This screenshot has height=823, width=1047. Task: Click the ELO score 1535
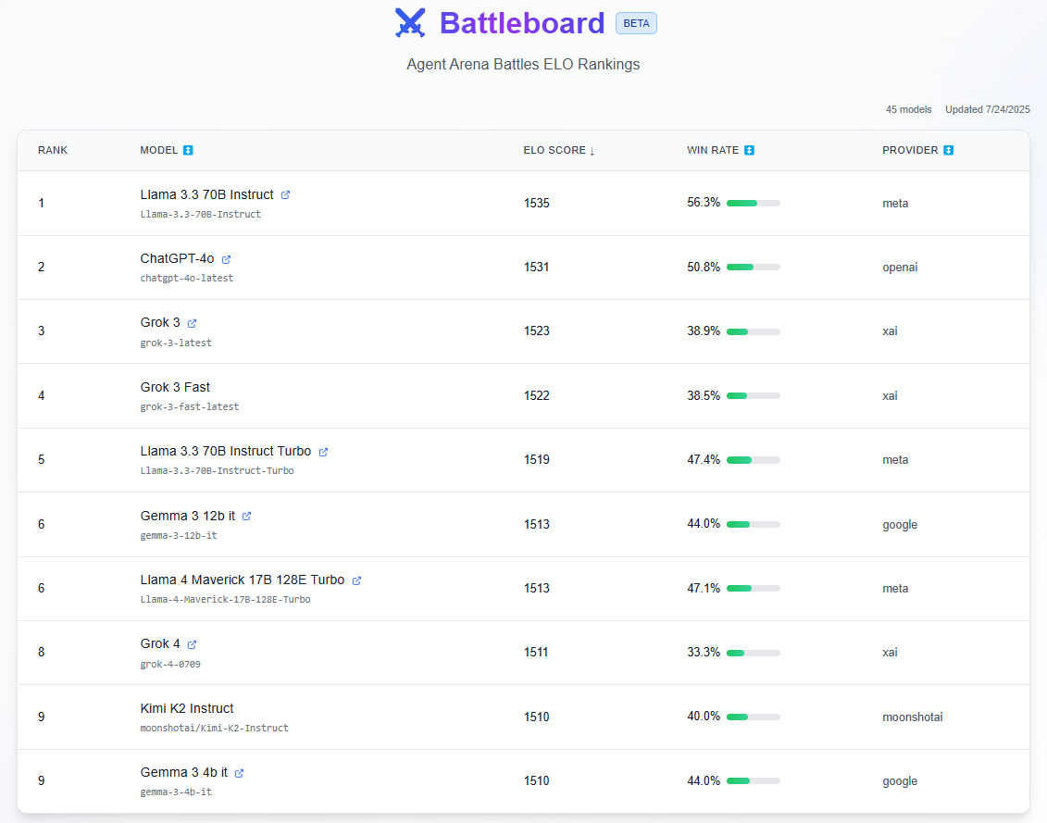[x=536, y=203]
